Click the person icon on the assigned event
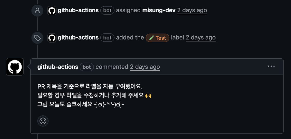Viewport: 291px width, 139px height. tap(37, 10)
